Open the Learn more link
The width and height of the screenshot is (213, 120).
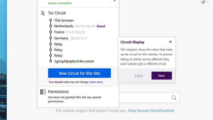point(96,82)
